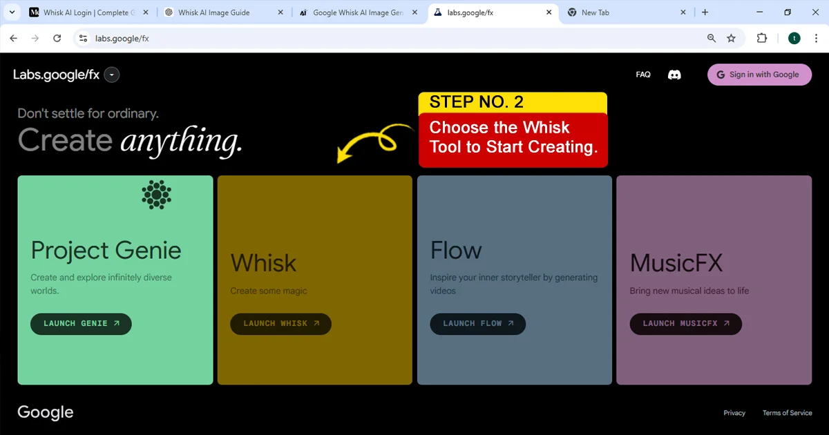The width and height of the screenshot is (829, 435).
Task: Open the Chrome three-dot menu
Action: tap(816, 39)
